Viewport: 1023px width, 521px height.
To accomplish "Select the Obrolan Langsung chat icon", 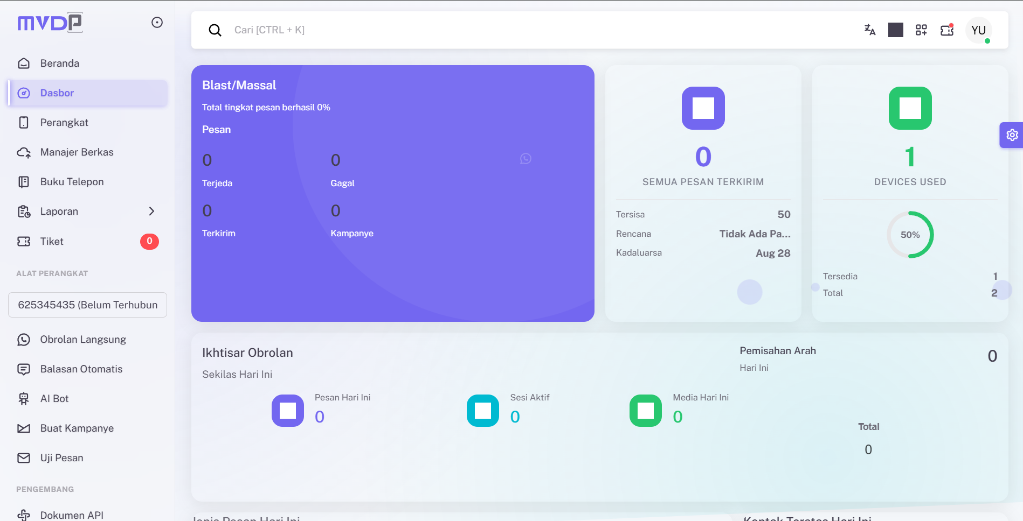I will coord(24,340).
